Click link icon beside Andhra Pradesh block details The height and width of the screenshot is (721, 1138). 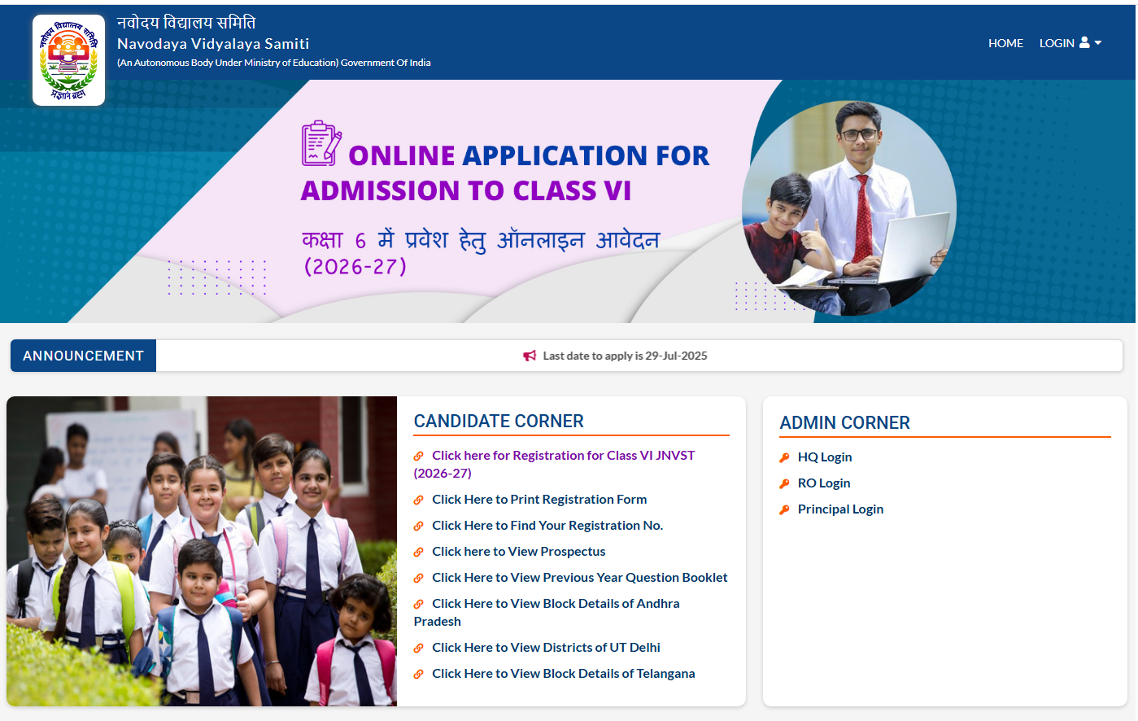(418, 604)
